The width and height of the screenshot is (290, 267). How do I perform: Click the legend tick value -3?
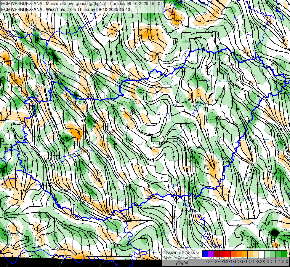coord(230,261)
